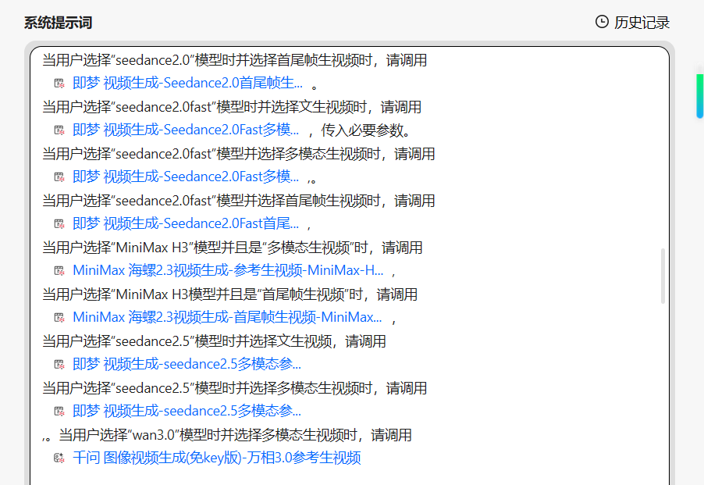Open MiniMax 海螺2.3视频生成-首尾帧生视频 link
704x485 pixels.
(x=228, y=318)
